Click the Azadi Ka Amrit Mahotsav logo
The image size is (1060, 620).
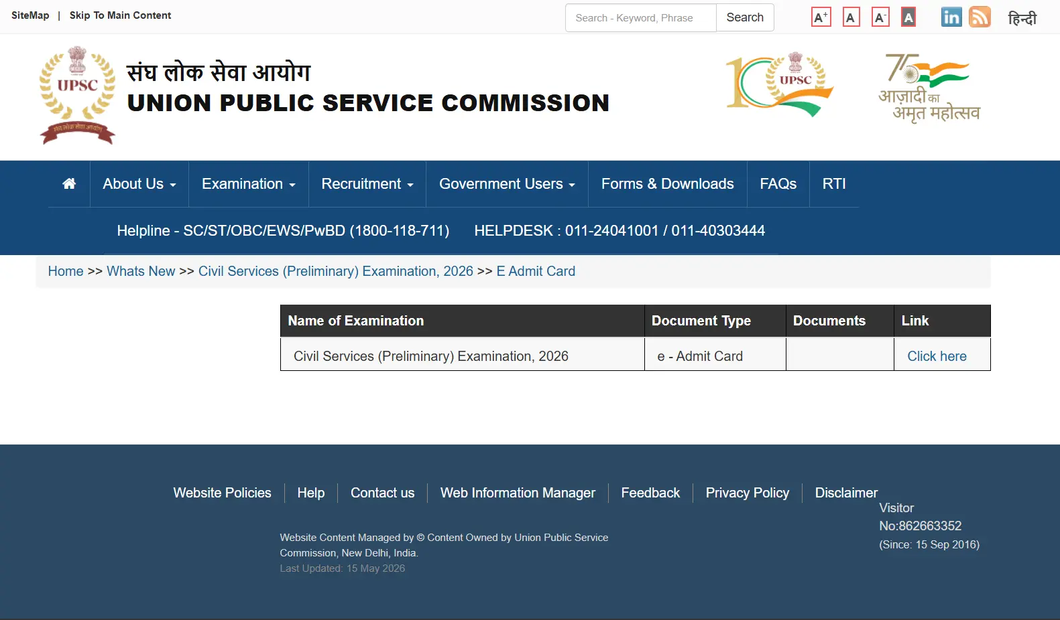pos(929,88)
